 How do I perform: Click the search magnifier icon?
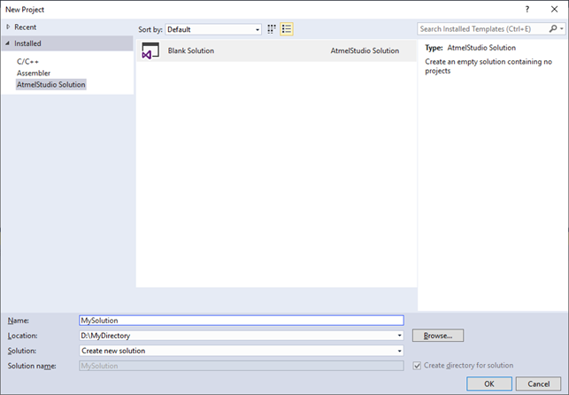click(553, 28)
